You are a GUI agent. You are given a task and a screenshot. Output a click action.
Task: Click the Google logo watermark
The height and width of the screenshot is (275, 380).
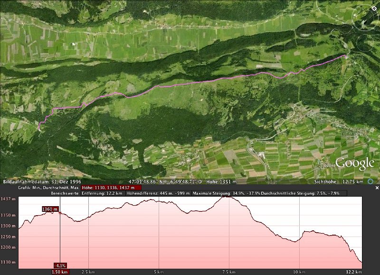pos(355,164)
